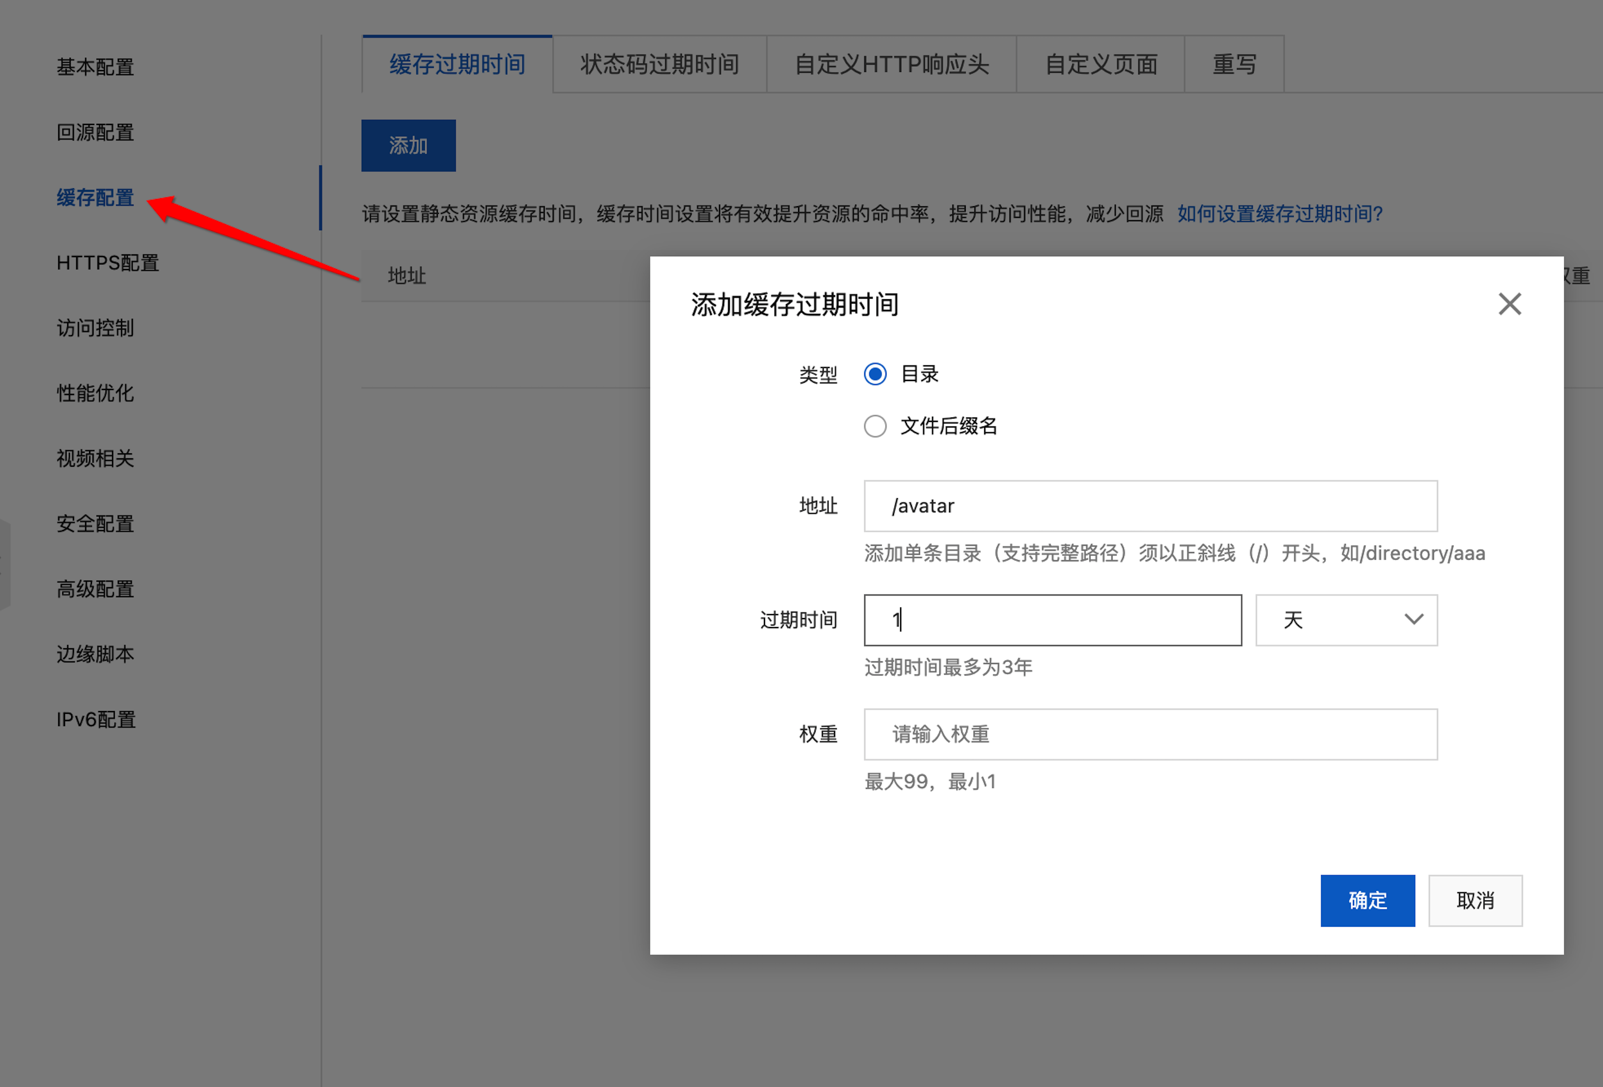Go to 基本配置 in sidebar
Viewport: 1603px width, 1087px height.
click(95, 67)
